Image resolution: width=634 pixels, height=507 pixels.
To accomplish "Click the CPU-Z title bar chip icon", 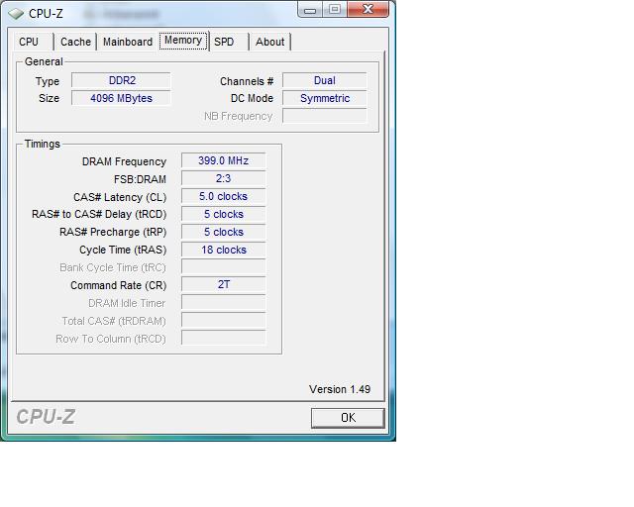I will 16,14.
